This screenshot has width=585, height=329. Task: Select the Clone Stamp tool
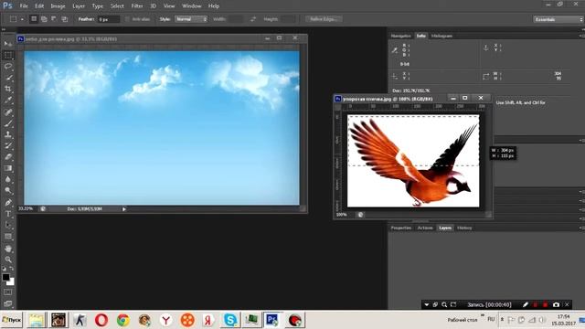click(8, 134)
